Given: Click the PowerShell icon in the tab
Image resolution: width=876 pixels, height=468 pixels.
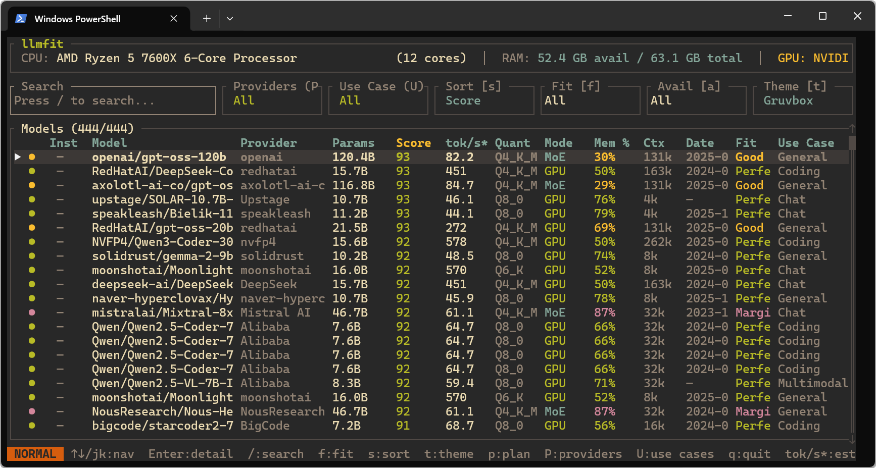Looking at the screenshot, I should point(21,19).
